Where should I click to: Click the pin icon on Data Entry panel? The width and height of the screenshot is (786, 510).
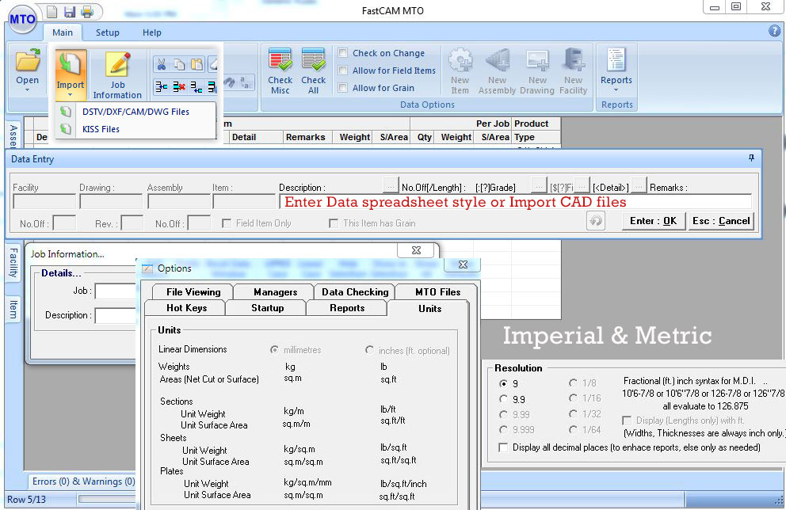pos(751,158)
